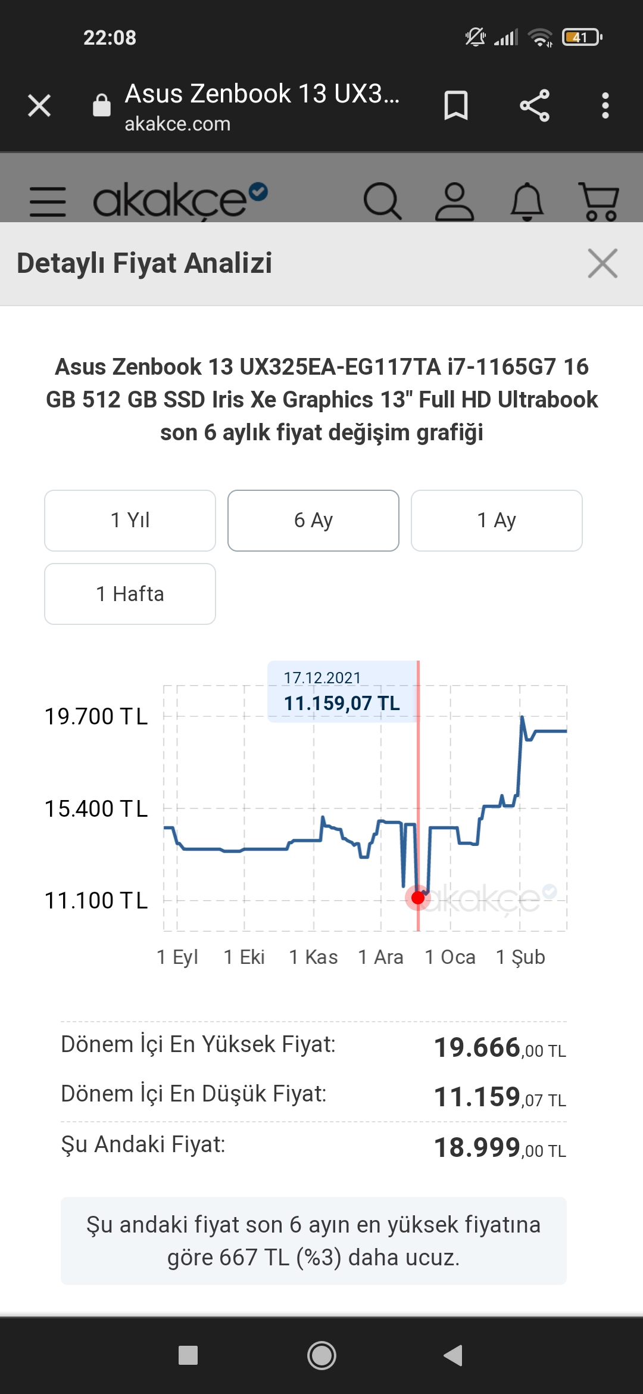The height and width of the screenshot is (1394, 643).
Task: Switch chart to 1 Ay
Action: point(497,521)
